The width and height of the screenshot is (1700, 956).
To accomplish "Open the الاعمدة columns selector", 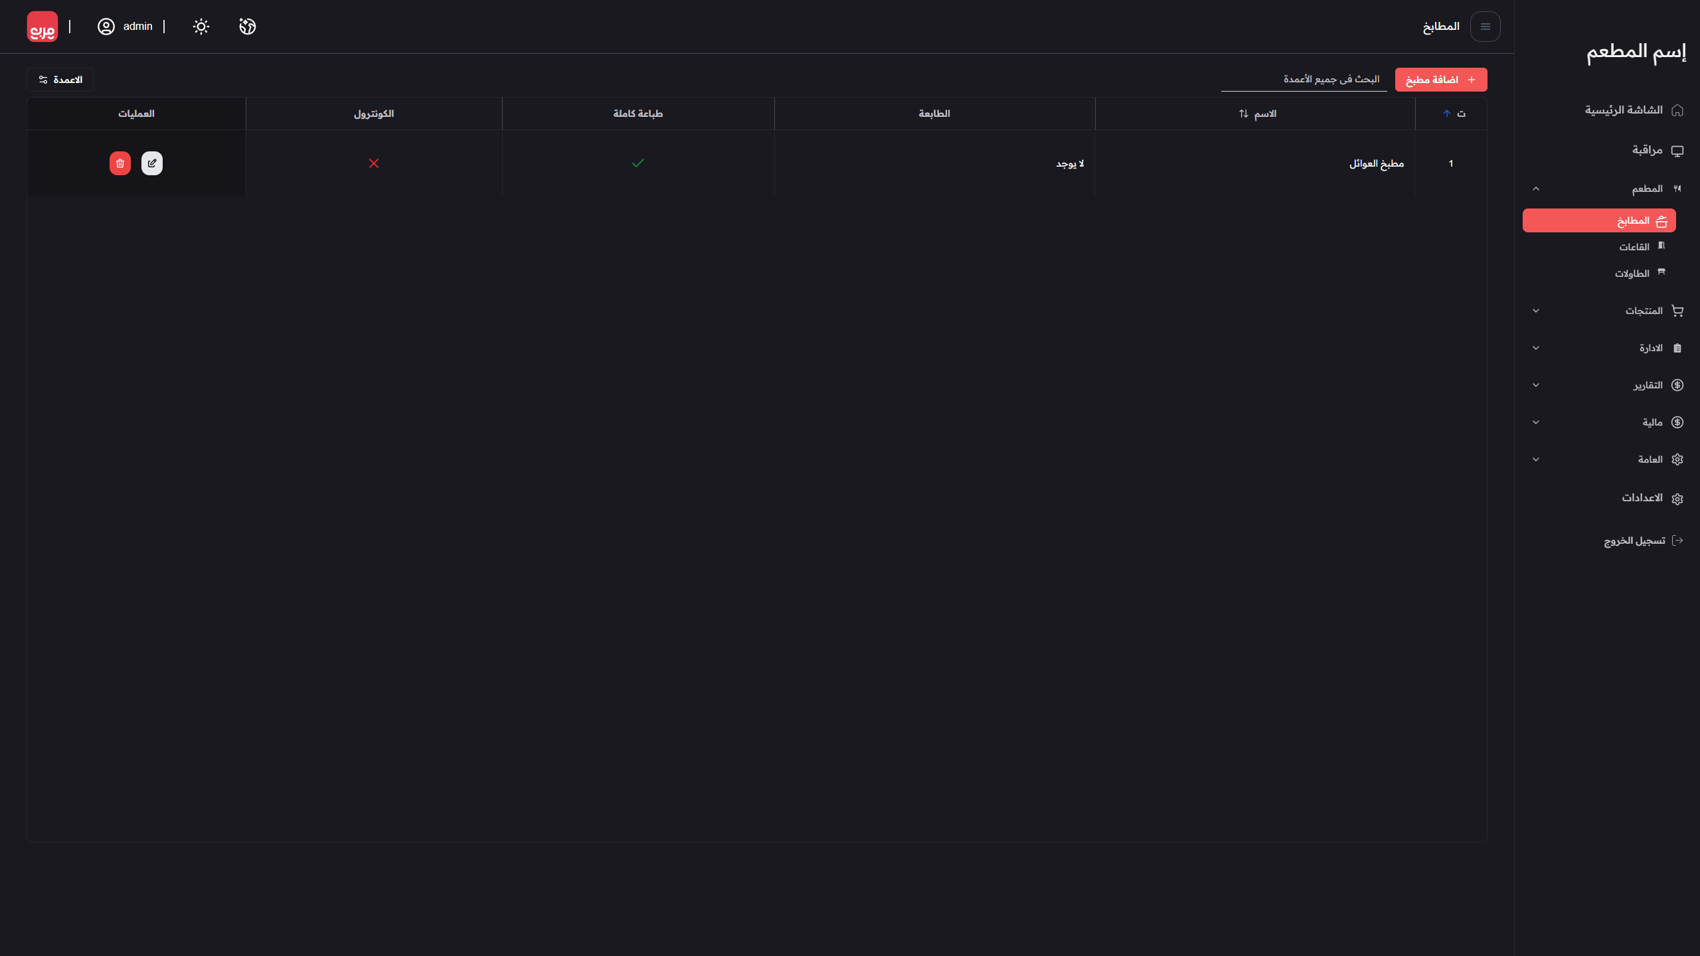I will 60,80.
